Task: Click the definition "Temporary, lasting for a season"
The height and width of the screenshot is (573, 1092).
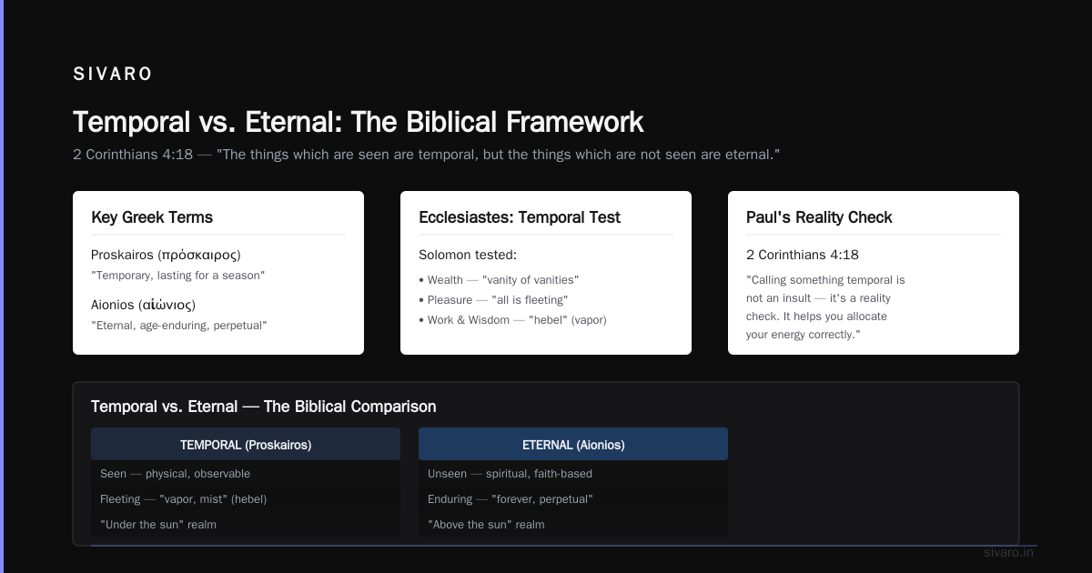Action: coord(177,275)
